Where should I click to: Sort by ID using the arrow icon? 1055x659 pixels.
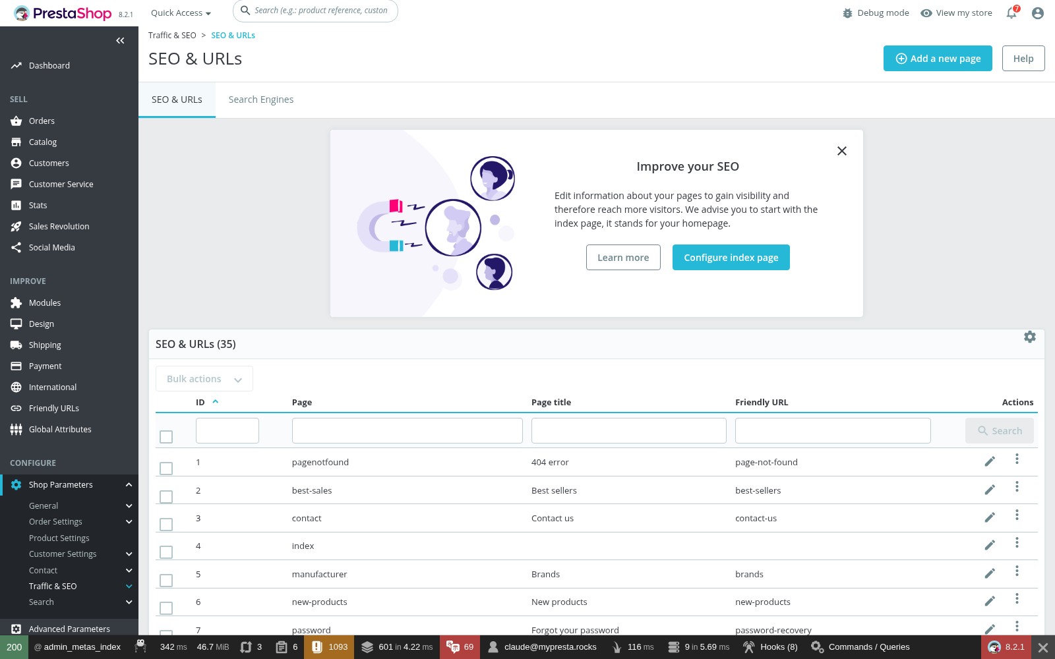215,401
